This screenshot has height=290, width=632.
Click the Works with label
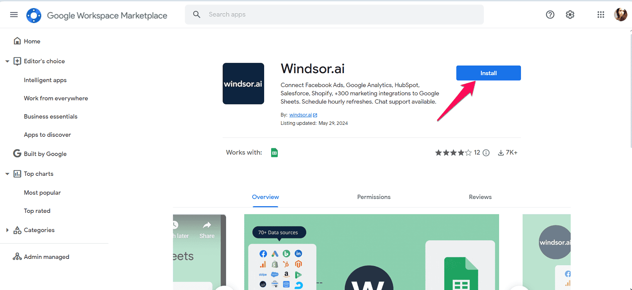(244, 152)
